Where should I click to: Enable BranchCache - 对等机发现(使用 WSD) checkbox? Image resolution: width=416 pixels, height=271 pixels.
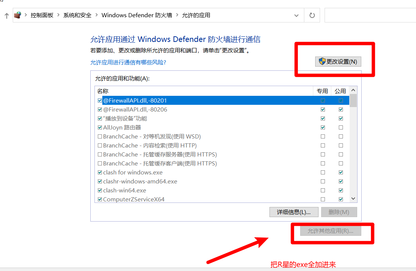click(100, 136)
